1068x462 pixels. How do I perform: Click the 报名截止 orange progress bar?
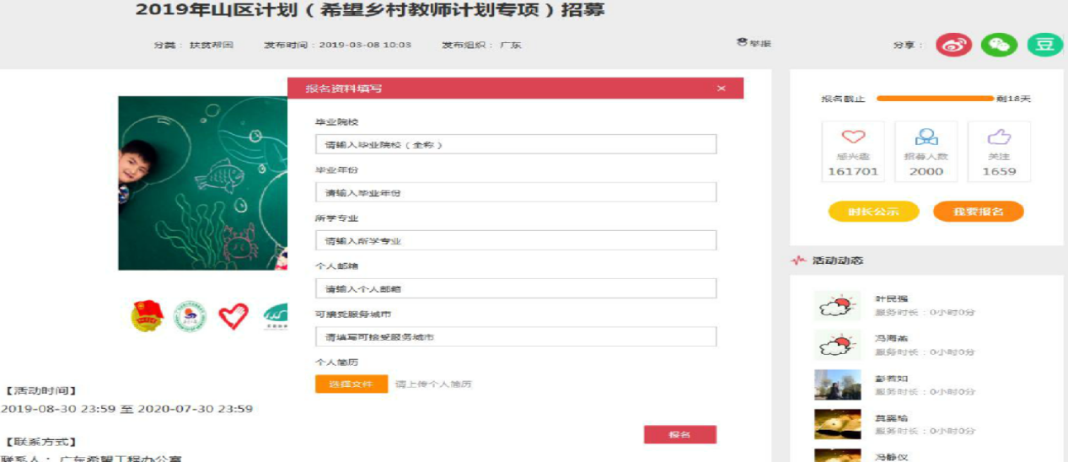pyautogui.click(x=935, y=99)
